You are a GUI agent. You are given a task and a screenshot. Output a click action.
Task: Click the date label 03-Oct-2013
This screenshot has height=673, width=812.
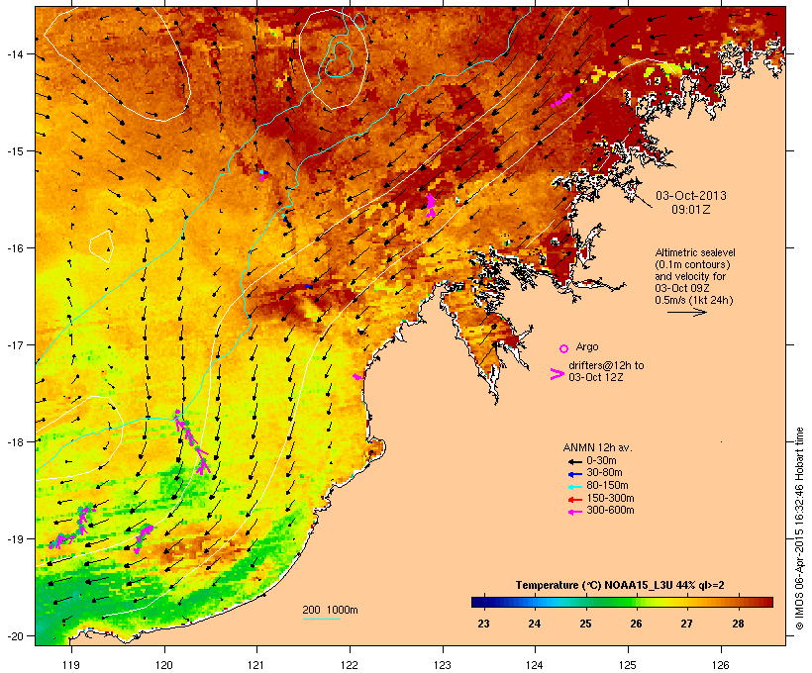click(691, 196)
